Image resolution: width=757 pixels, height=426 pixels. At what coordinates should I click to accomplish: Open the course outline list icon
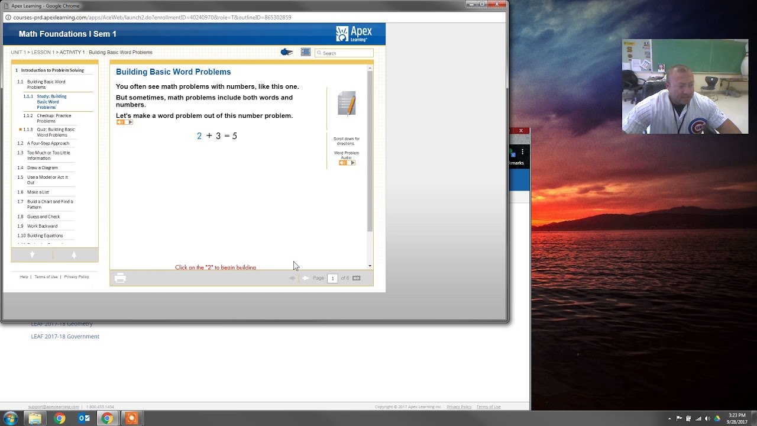[305, 52]
